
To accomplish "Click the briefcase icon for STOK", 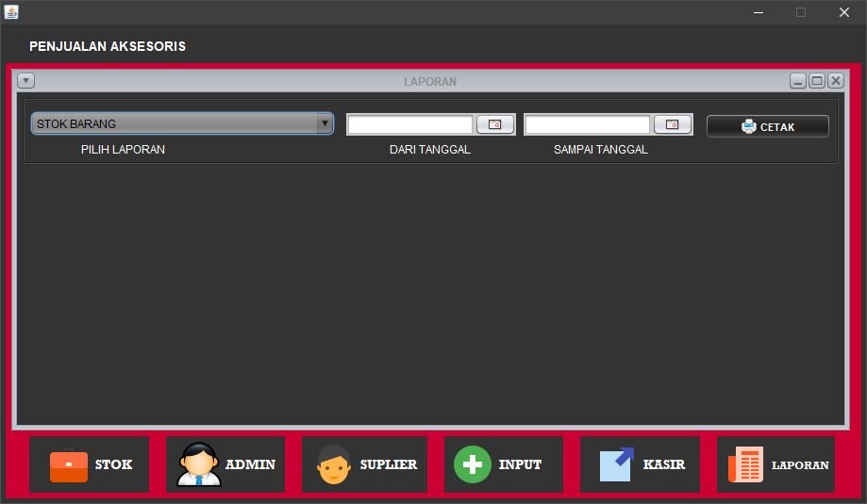I will tap(68, 465).
